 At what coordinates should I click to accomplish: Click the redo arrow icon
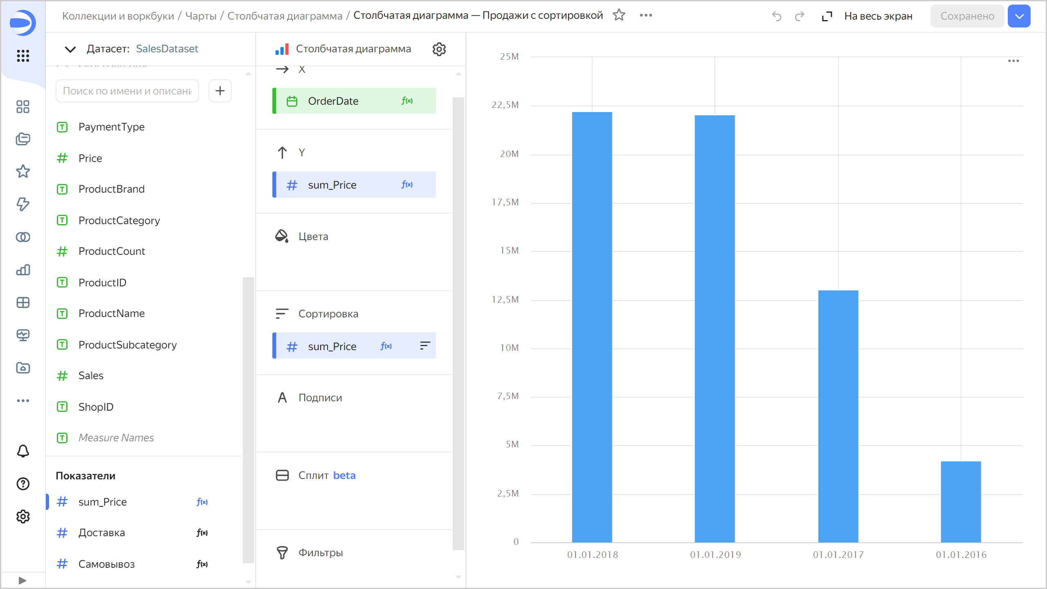pos(799,16)
